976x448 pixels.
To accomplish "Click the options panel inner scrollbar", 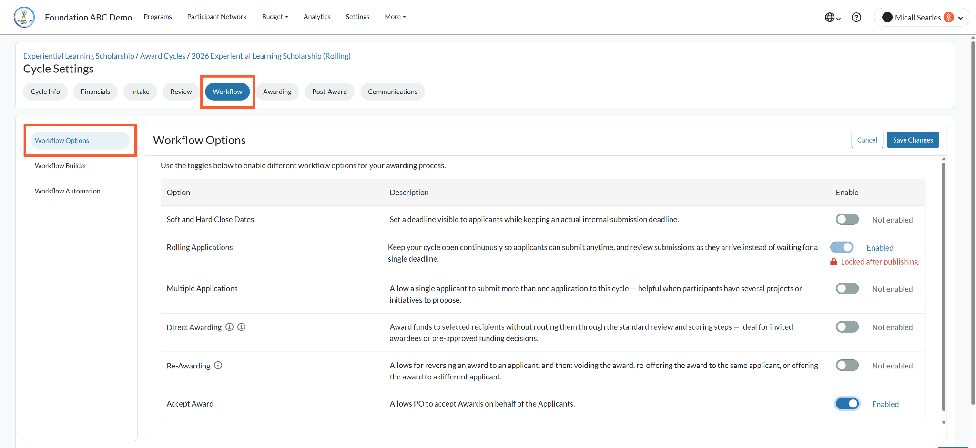I will tap(944, 286).
